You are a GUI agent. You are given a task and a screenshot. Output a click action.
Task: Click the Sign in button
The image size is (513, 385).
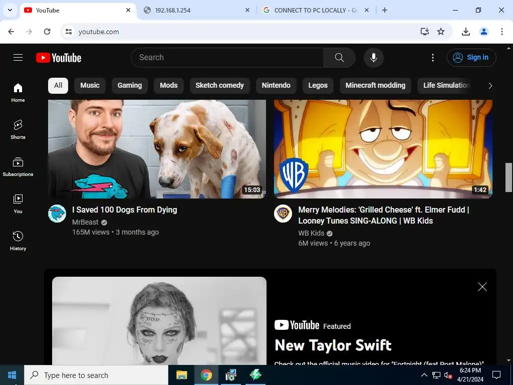(471, 58)
